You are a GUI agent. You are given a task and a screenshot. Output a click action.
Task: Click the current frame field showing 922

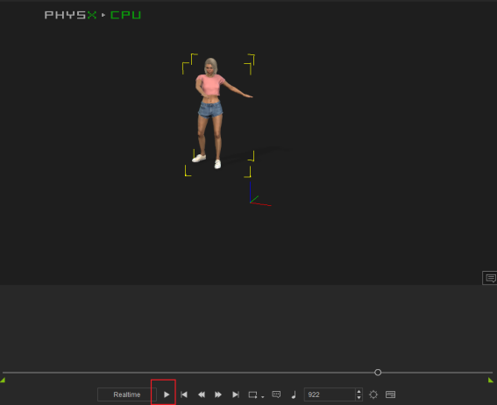tap(330, 394)
